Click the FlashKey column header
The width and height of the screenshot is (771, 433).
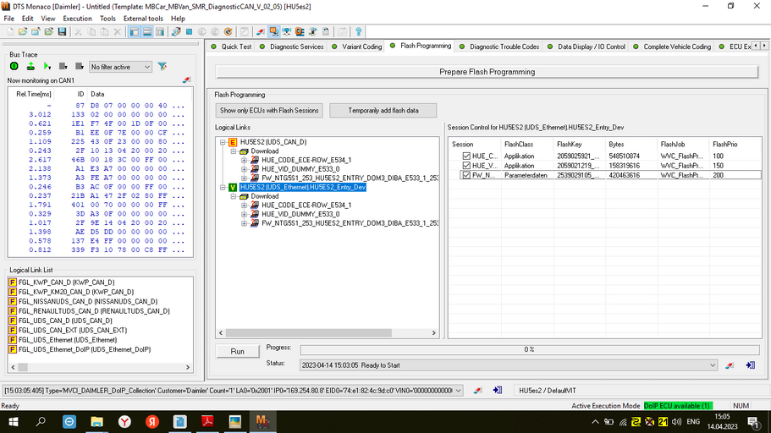580,145
